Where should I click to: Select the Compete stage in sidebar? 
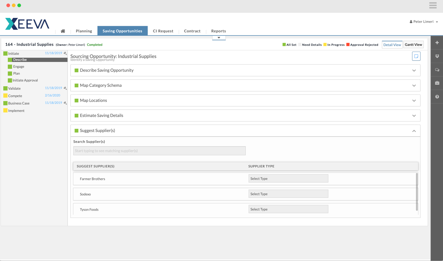pyautogui.click(x=15, y=96)
